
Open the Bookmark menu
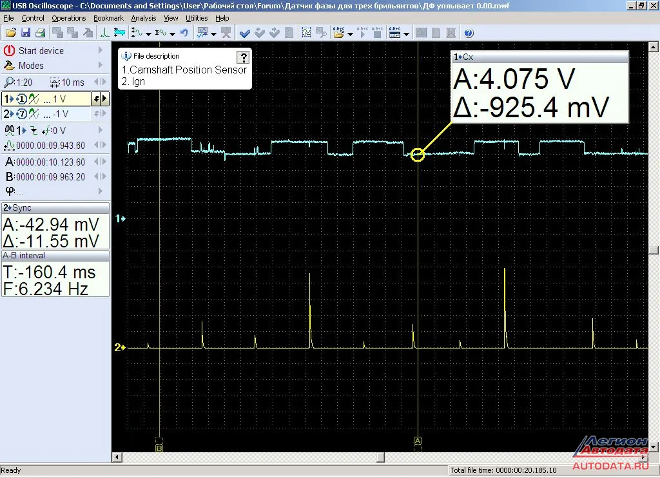click(x=108, y=18)
